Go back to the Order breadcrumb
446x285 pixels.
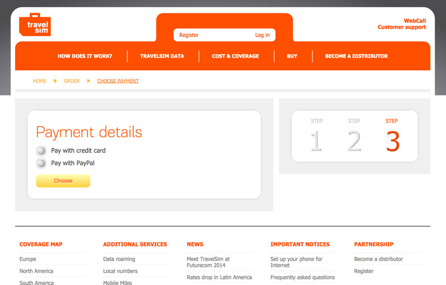click(x=72, y=81)
